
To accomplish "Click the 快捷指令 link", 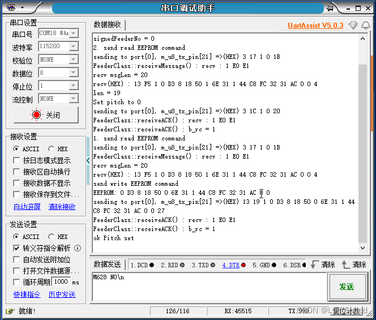I will (x=27, y=295).
